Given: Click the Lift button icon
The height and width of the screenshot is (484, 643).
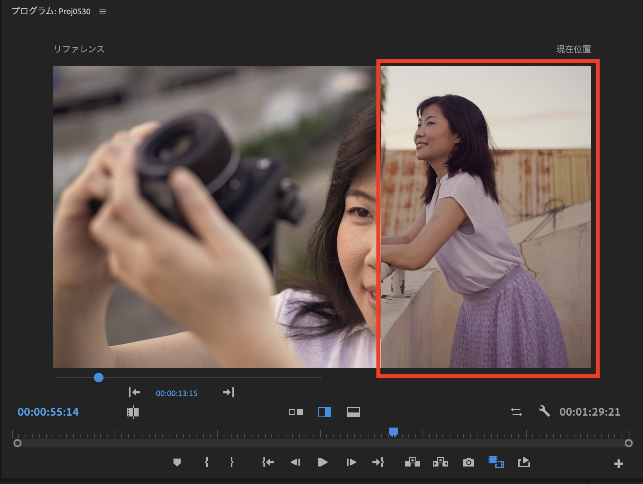Looking at the screenshot, I should tap(412, 462).
